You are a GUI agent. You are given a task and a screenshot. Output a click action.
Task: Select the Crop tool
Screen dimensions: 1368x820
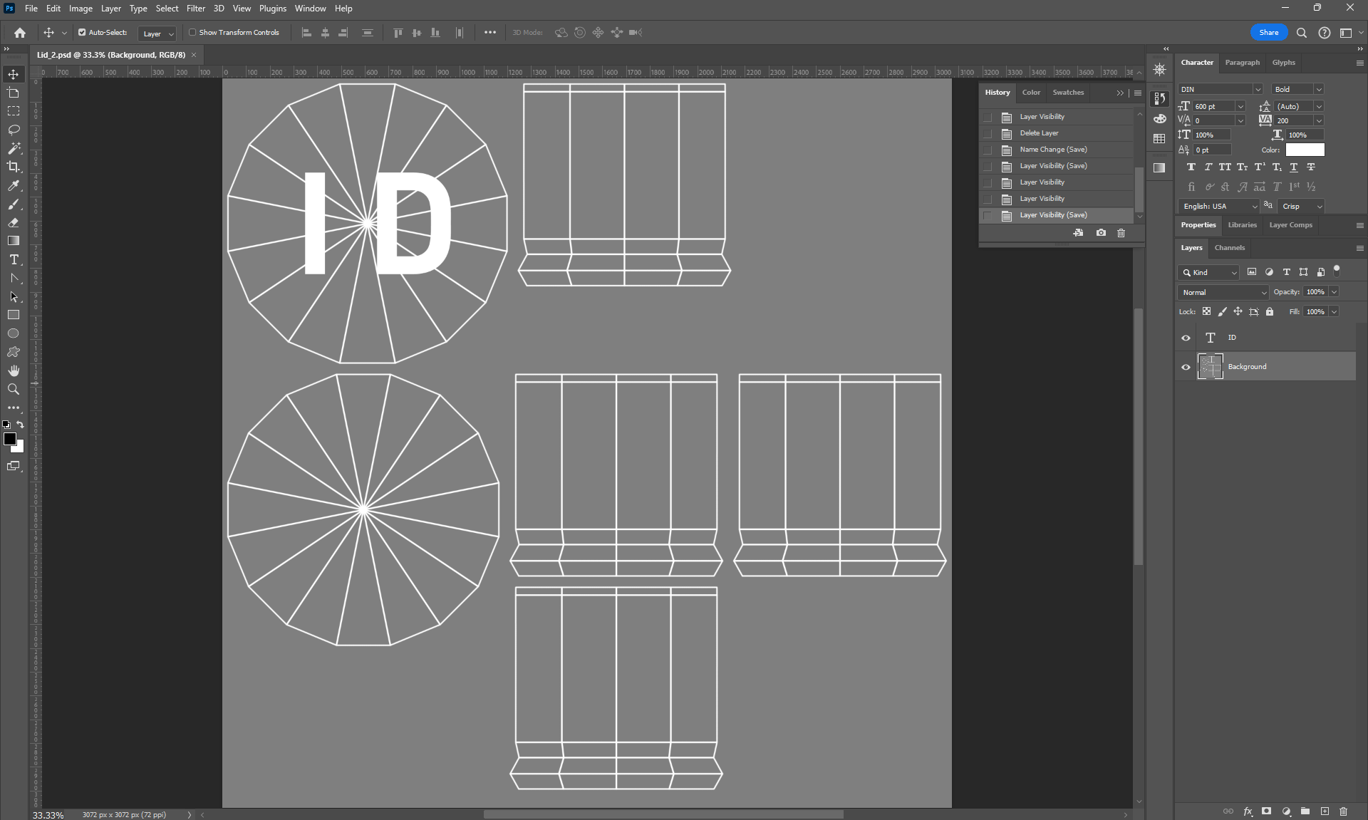click(x=14, y=167)
